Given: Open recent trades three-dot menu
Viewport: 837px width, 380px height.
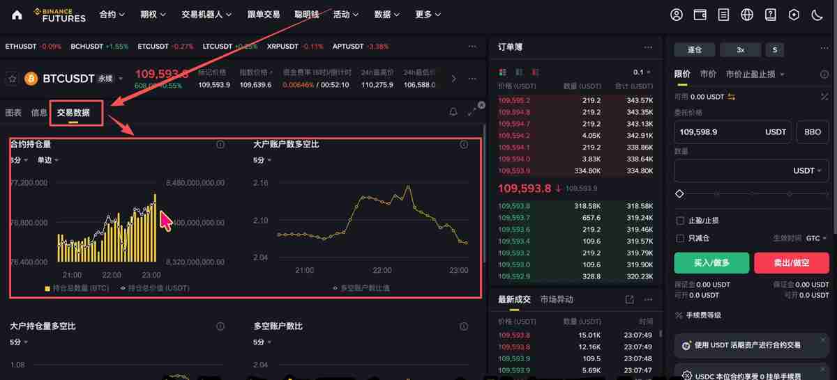Looking at the screenshot, I should (649, 300).
